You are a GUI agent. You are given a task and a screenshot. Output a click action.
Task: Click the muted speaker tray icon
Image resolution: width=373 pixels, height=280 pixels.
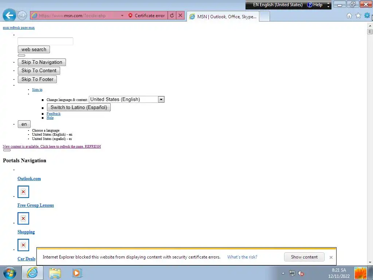(301, 273)
